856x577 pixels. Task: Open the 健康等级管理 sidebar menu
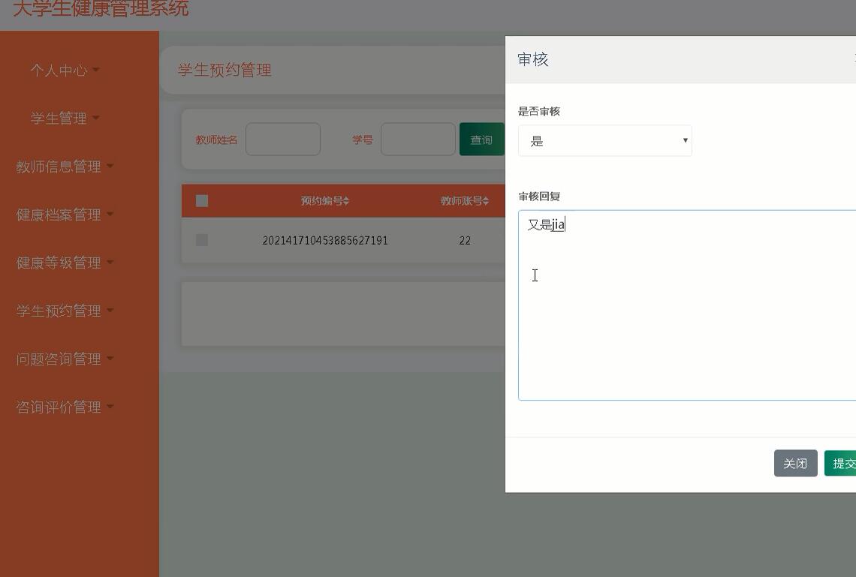pos(65,263)
